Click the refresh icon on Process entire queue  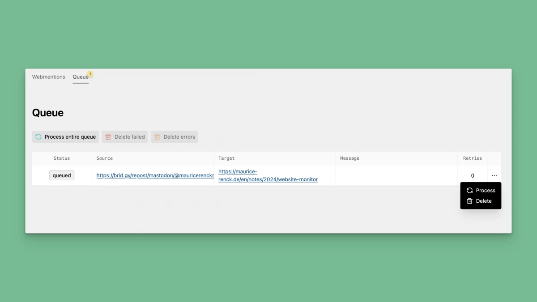coord(38,137)
